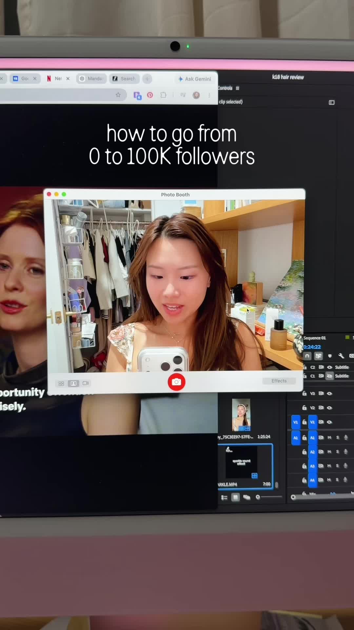Click the project panel vertical scrollbar

pyautogui.click(x=277, y=485)
